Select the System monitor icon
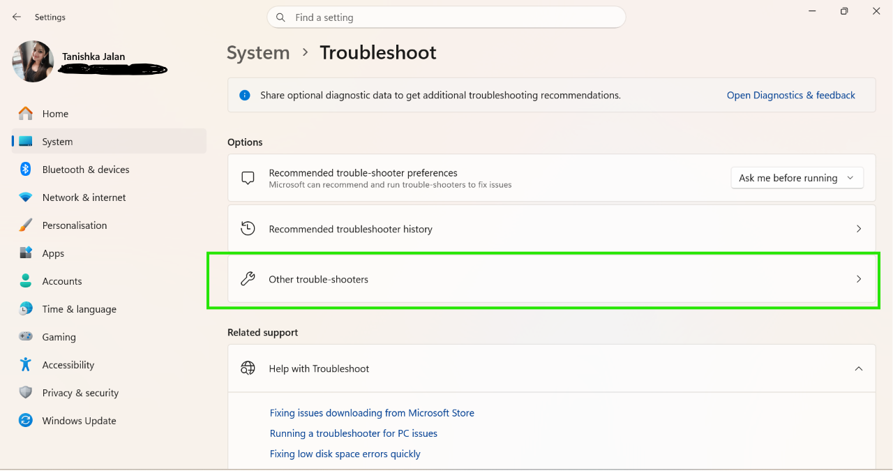The height and width of the screenshot is (471, 893). coord(26,142)
